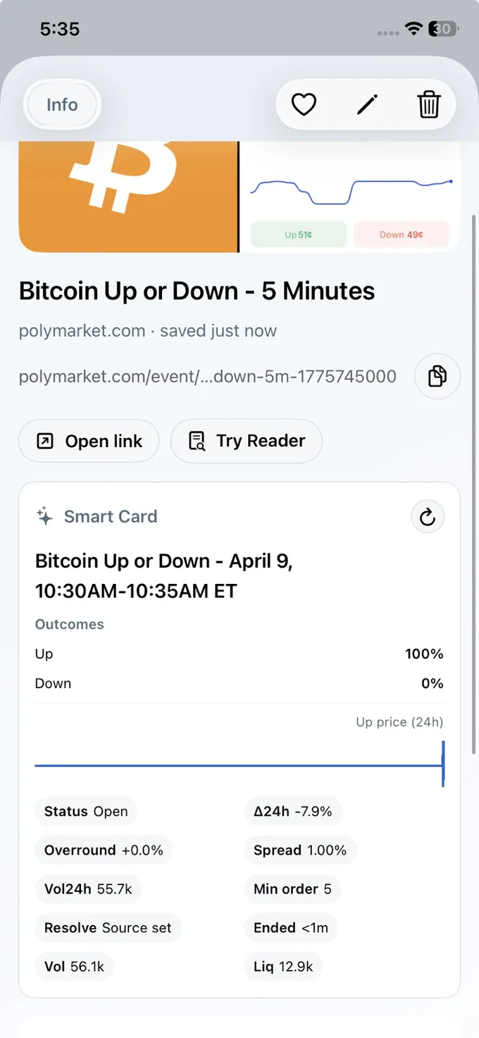Refresh the Smart Card content
The image size is (479, 1038).
pos(428,516)
